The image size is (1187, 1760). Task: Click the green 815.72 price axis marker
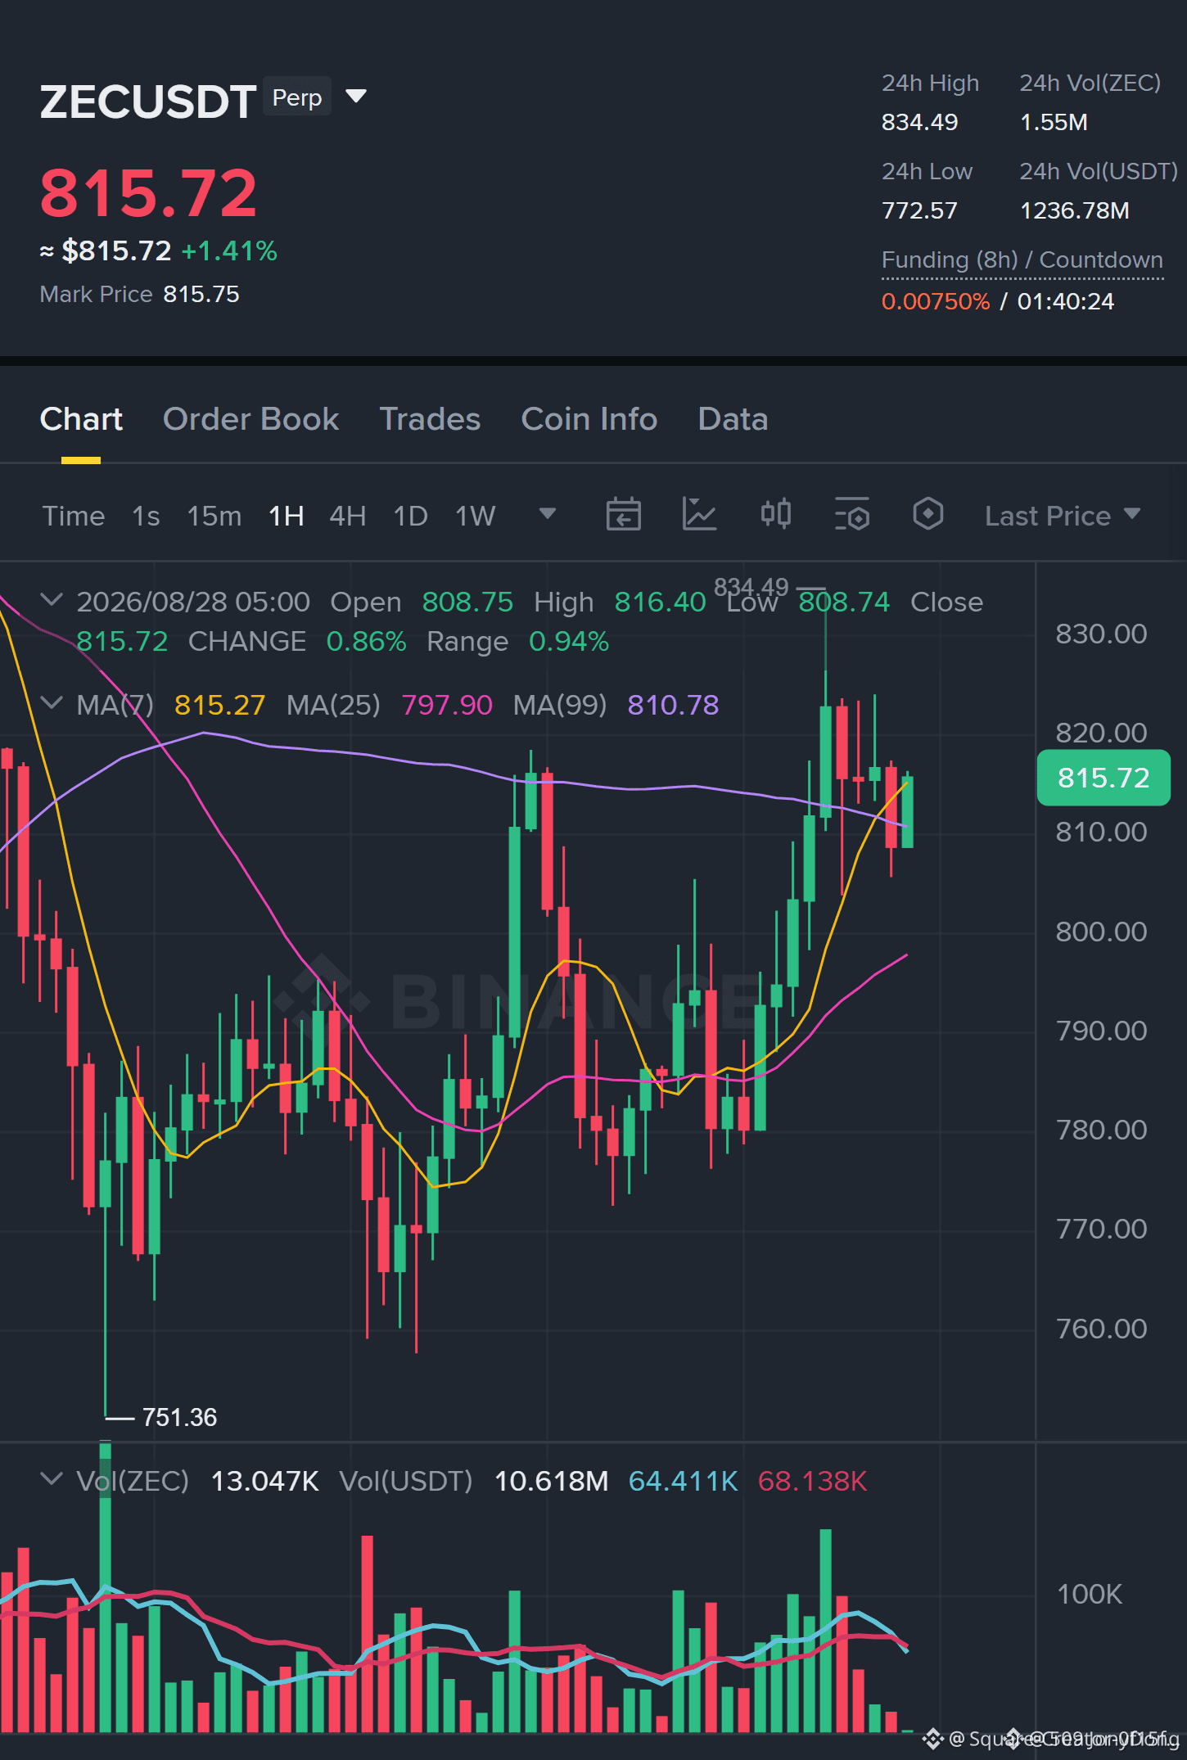[x=1104, y=778]
